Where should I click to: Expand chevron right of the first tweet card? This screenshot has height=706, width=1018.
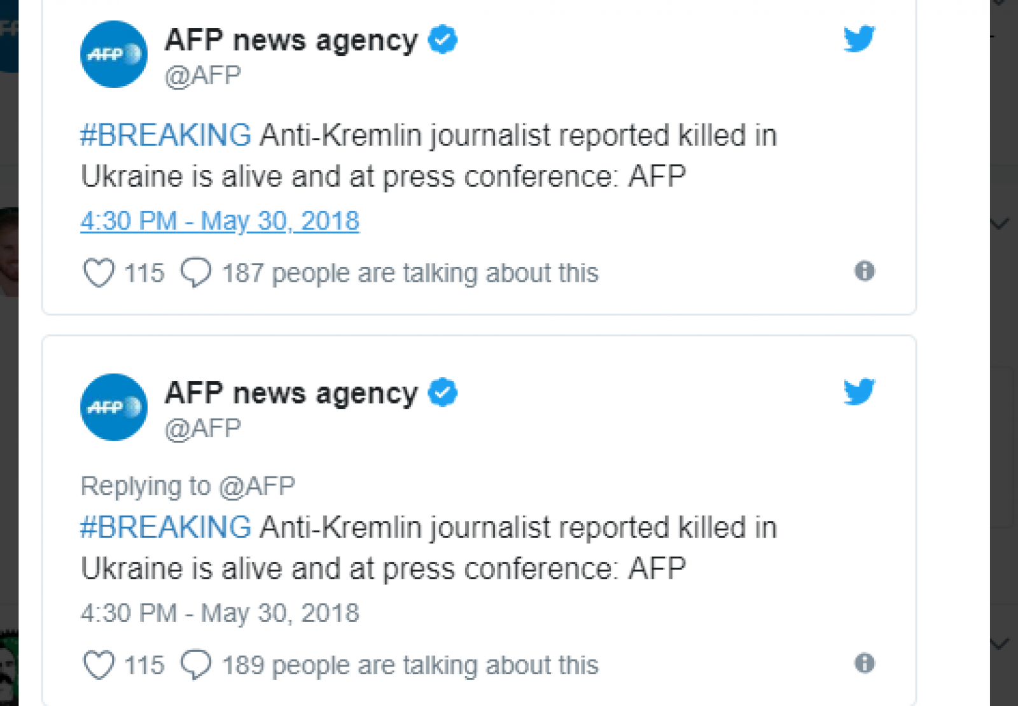1000,224
